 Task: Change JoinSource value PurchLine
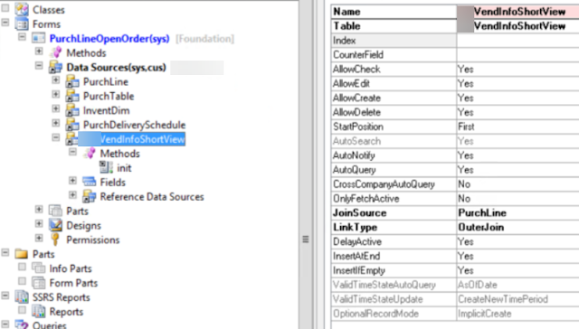[517, 212]
